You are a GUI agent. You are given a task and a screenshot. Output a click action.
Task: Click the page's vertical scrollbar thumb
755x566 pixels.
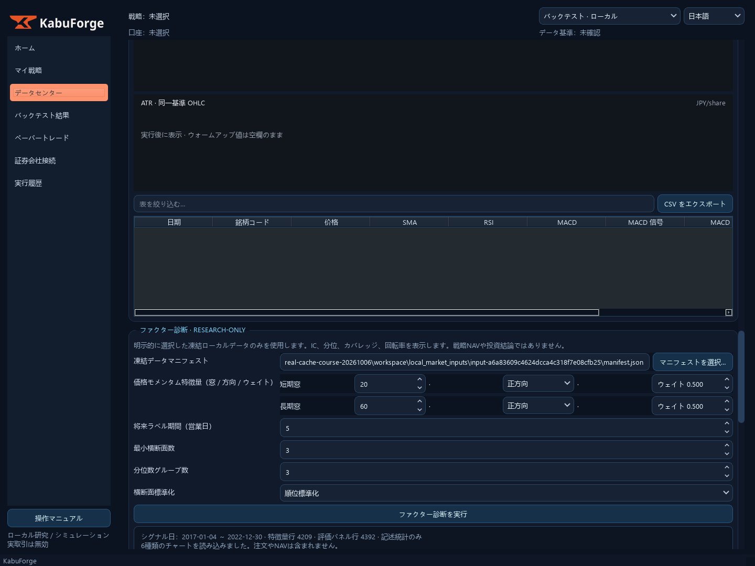(x=741, y=376)
